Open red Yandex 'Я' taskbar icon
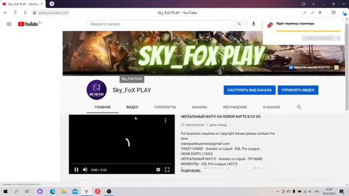Screen dimensions: 349x196 98,191
